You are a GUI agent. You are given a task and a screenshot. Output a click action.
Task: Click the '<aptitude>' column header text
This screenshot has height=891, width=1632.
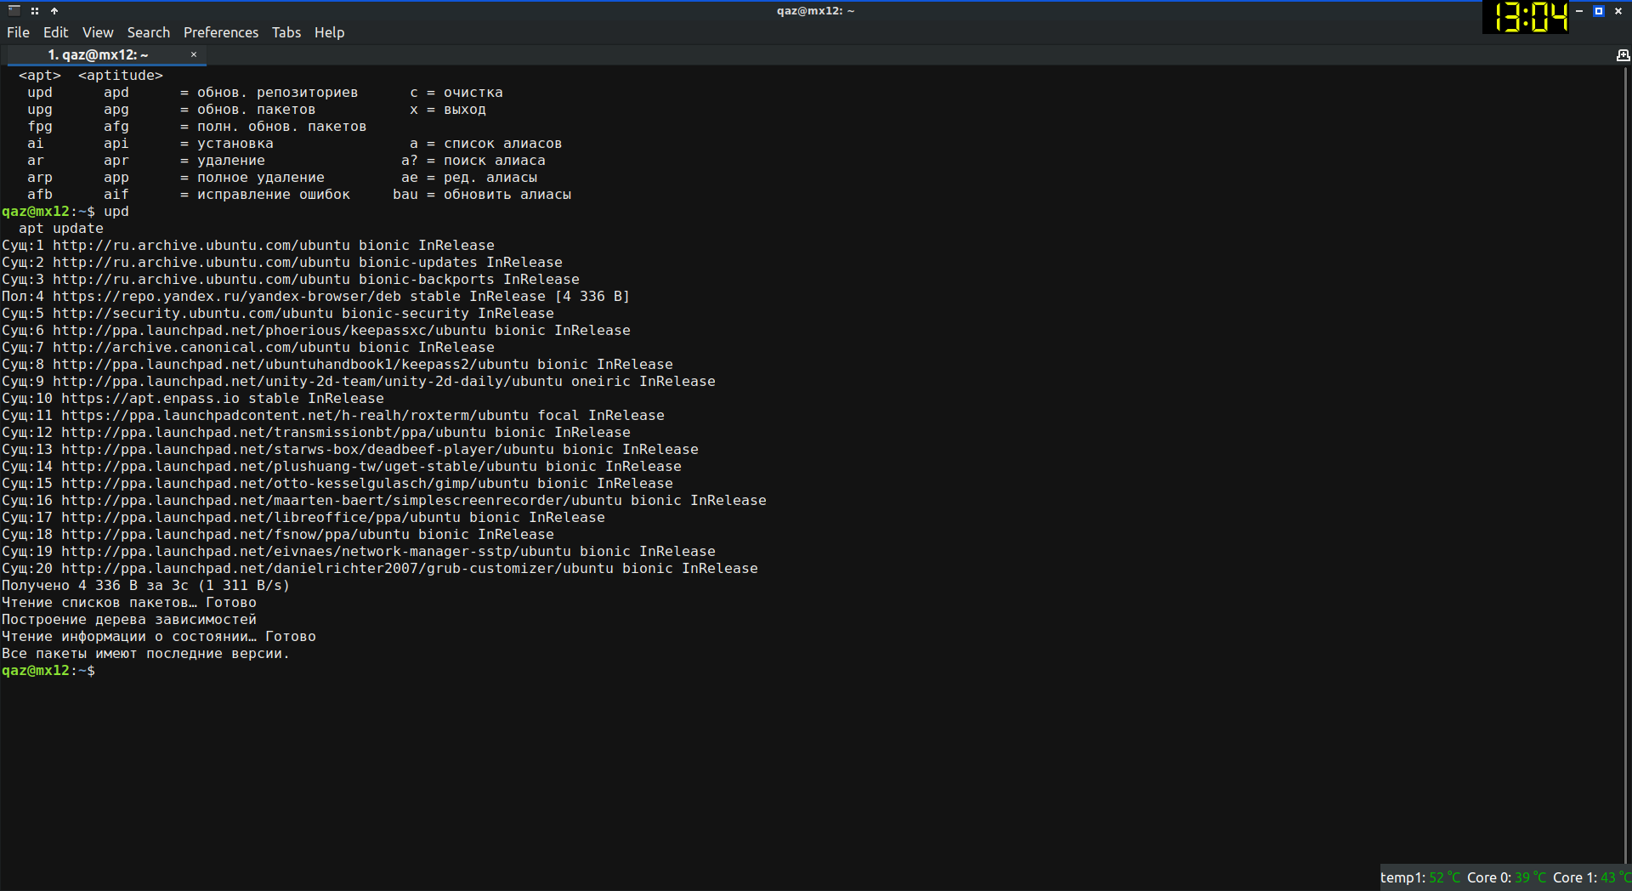point(121,75)
